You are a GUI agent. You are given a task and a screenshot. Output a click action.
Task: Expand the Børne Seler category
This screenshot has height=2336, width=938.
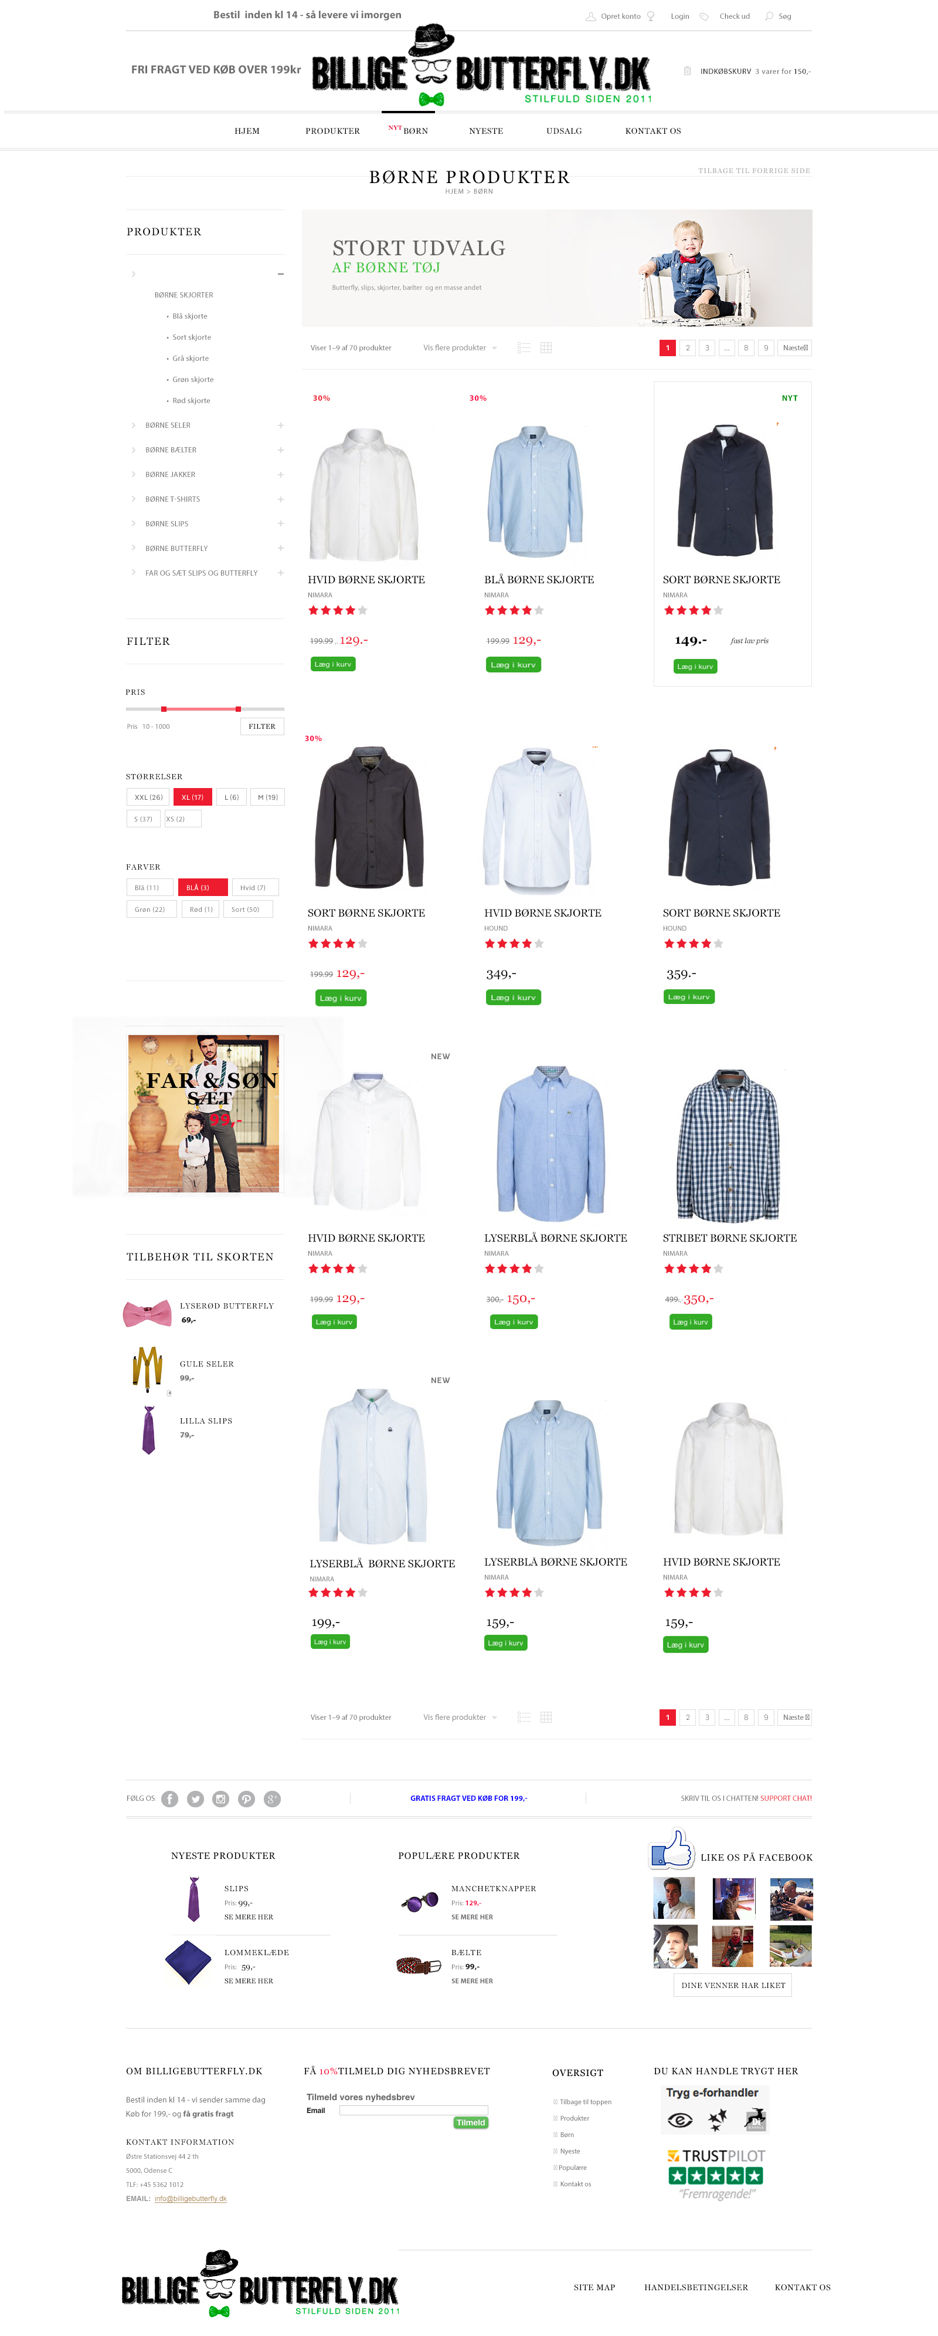coord(280,425)
